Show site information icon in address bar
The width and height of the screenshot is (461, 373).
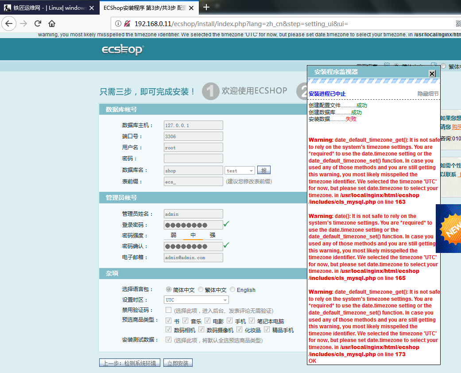[x=118, y=23]
